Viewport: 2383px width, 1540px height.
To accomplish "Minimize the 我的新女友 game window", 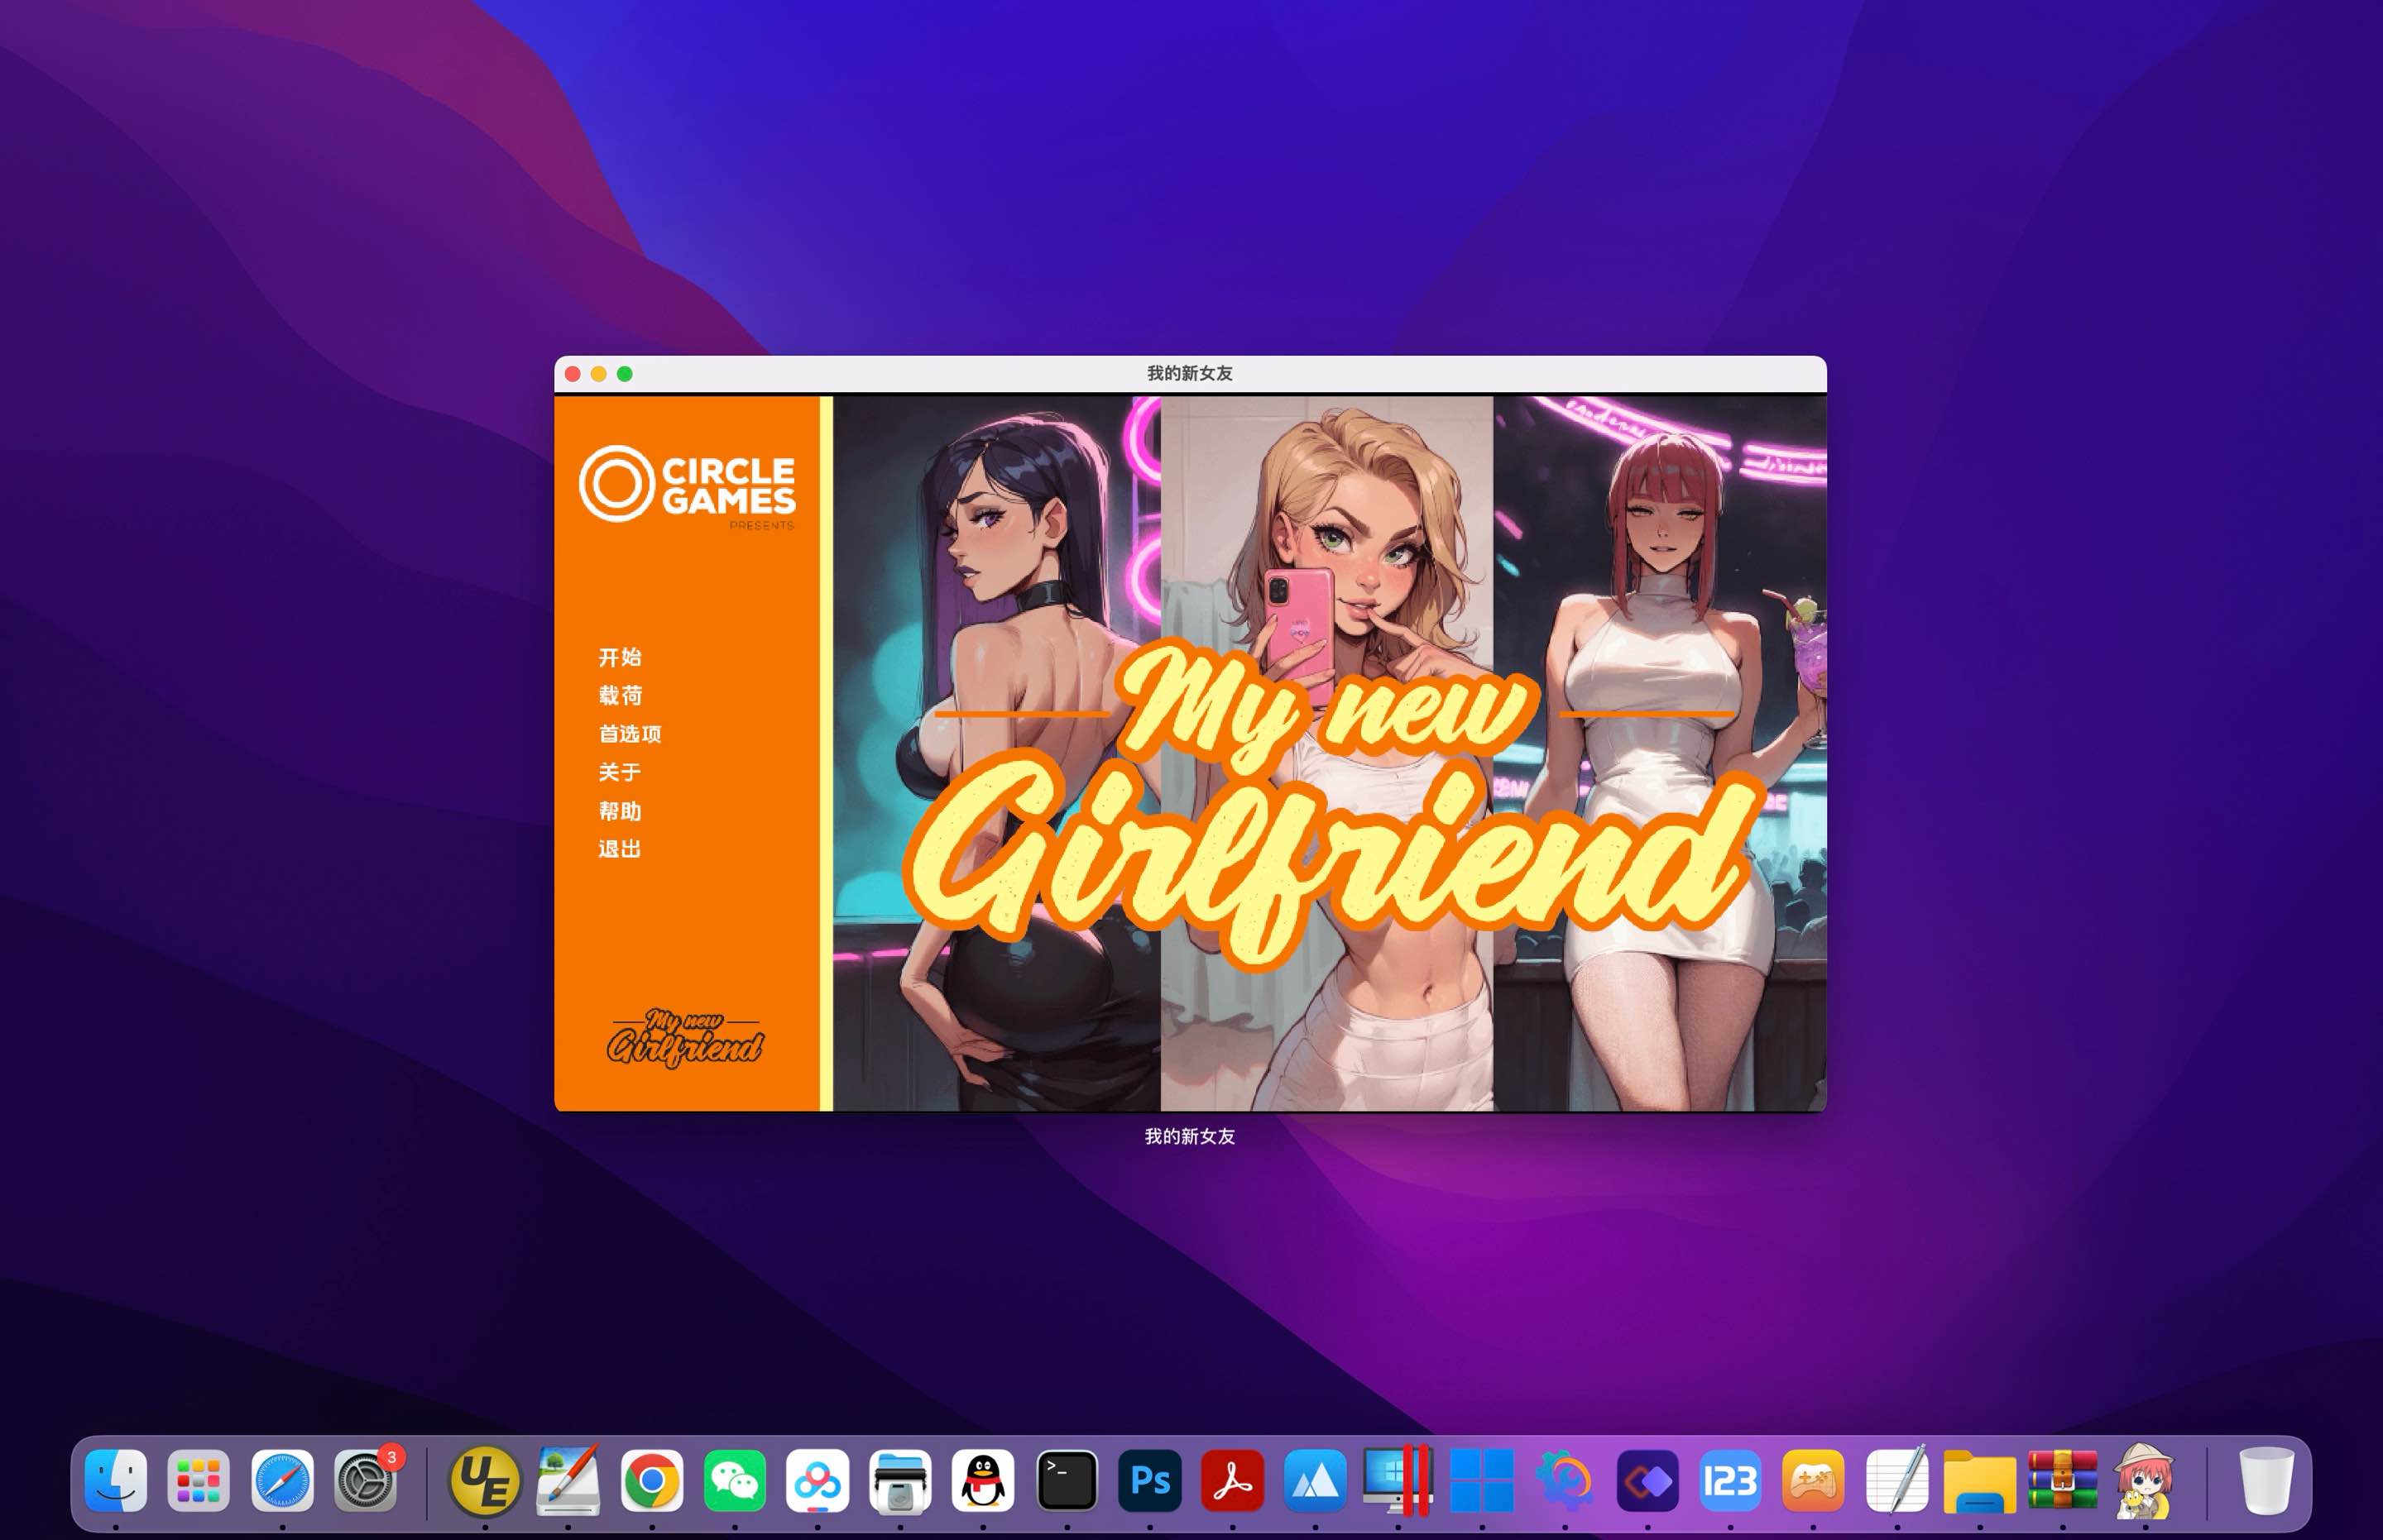I will [599, 374].
